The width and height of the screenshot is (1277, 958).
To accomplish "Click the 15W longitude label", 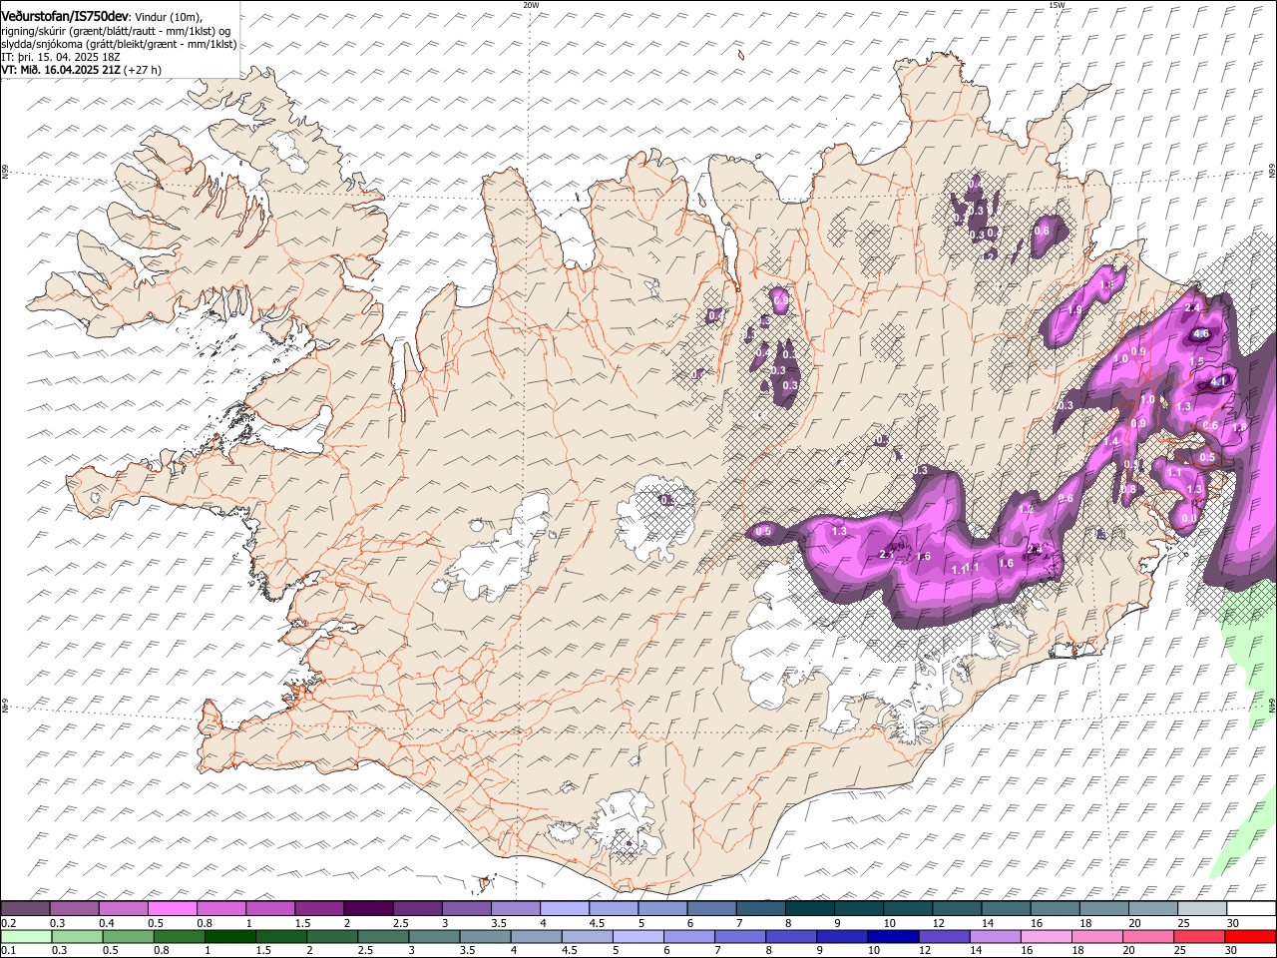I will (1057, 5).
